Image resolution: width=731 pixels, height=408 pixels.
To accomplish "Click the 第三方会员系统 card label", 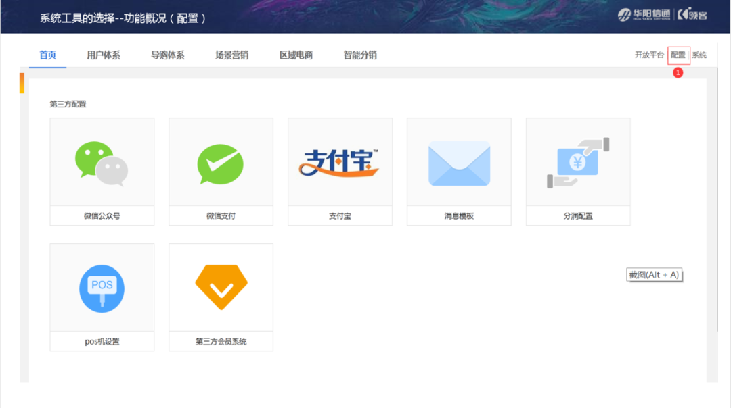I will pyautogui.click(x=221, y=342).
